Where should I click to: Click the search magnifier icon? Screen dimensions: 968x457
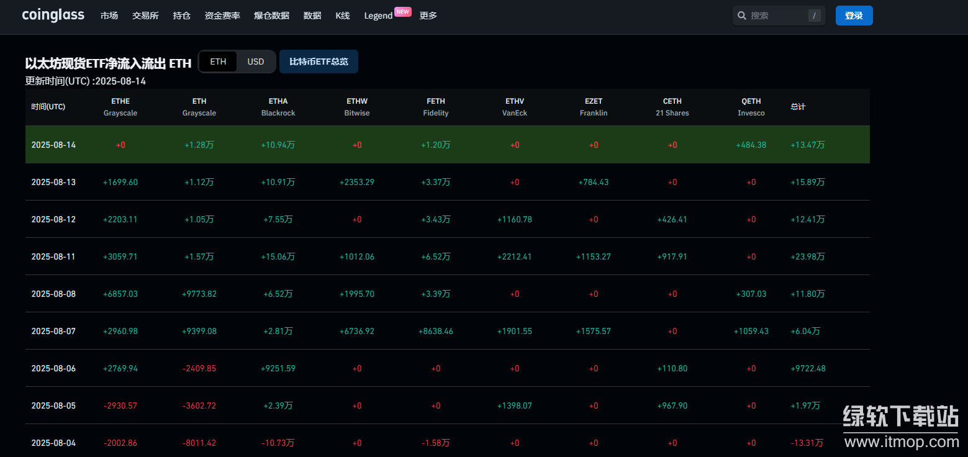coord(741,16)
